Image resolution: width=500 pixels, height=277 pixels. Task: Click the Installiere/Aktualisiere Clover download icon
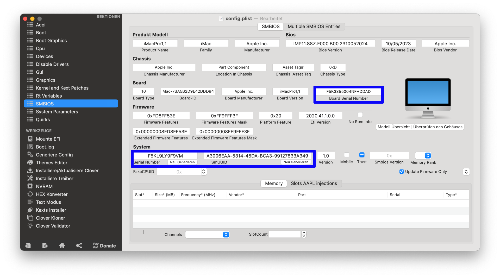point(30,171)
